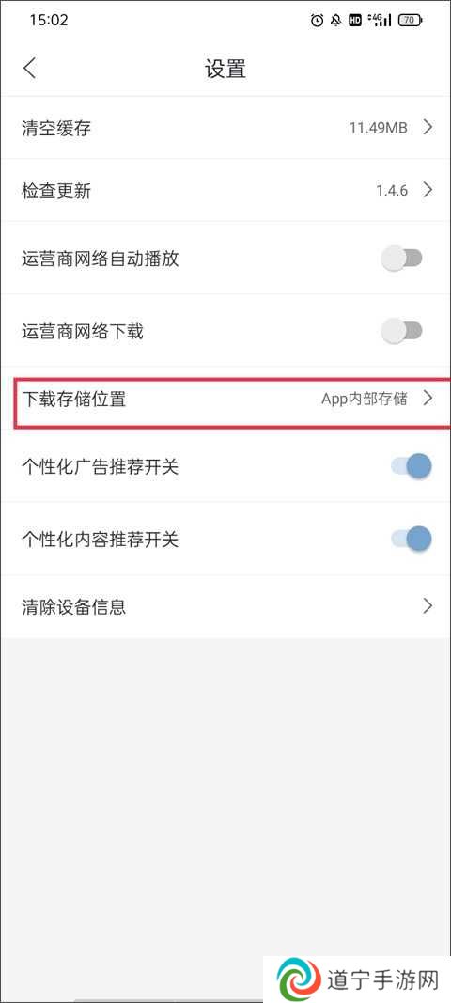The image size is (451, 1003).
Task: Tap the alarm clock status icon
Action: [x=317, y=21]
